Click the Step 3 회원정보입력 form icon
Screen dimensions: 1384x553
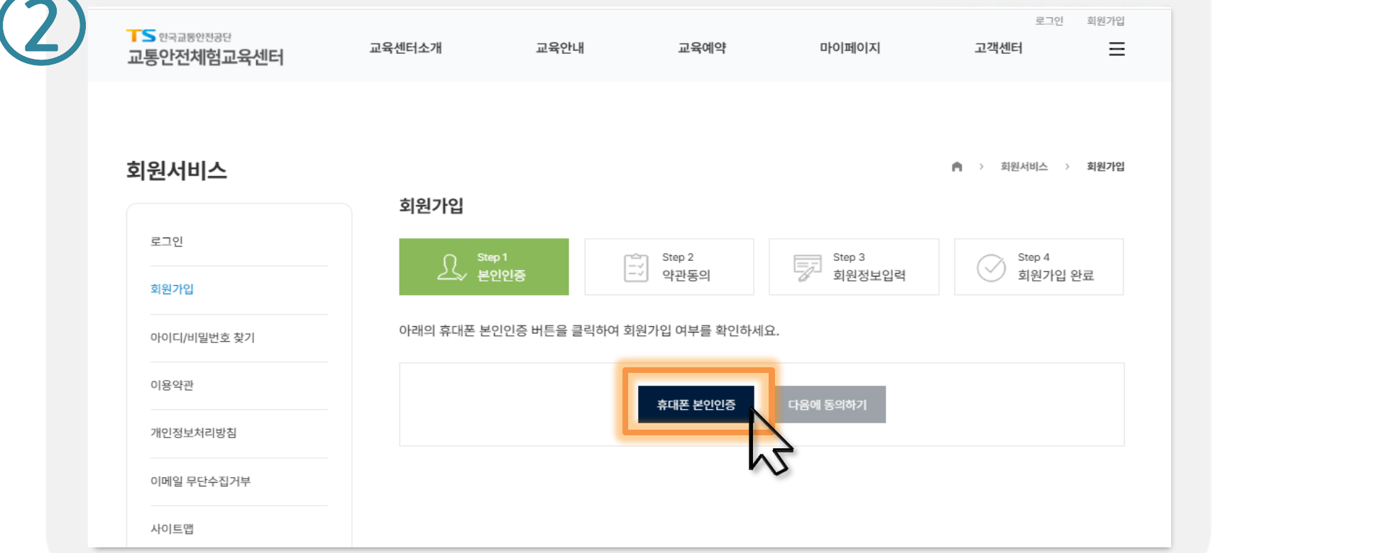807,267
